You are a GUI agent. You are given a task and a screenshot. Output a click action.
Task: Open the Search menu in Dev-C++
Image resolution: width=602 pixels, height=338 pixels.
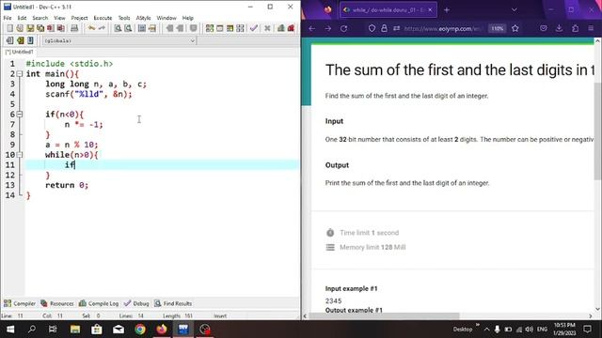[40, 18]
